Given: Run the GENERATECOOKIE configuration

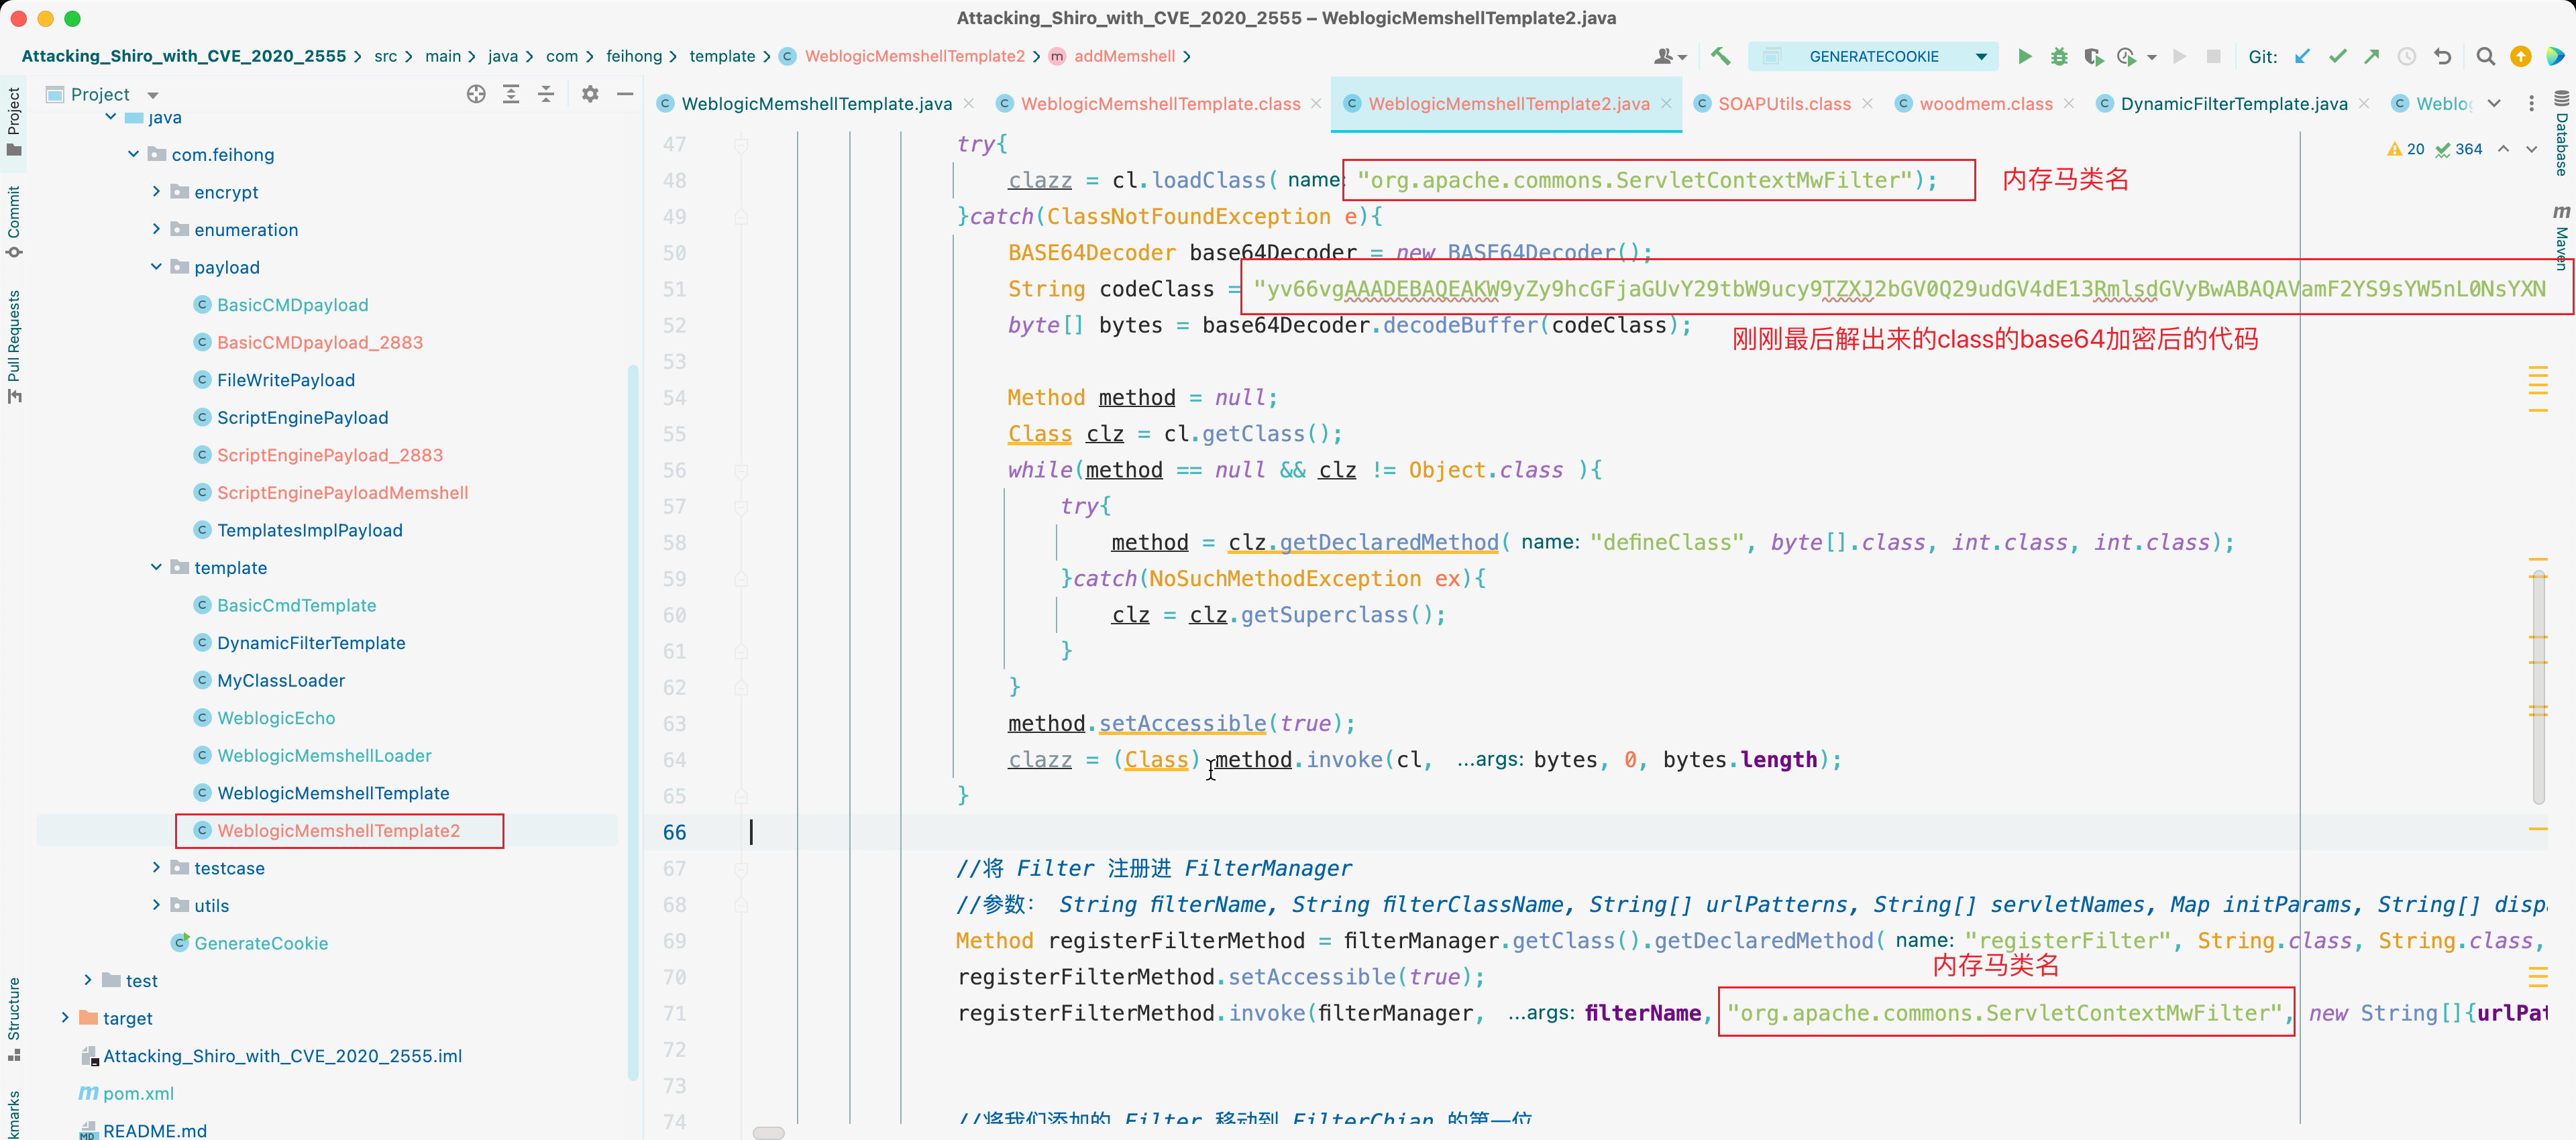Looking at the screenshot, I should point(2024,56).
